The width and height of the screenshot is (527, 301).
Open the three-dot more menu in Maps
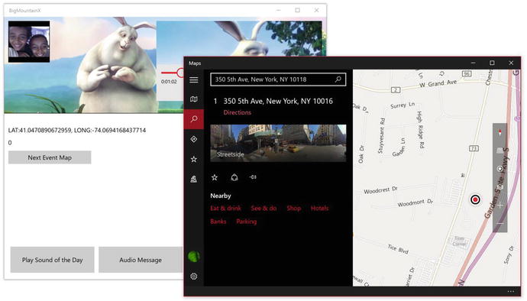click(x=511, y=291)
